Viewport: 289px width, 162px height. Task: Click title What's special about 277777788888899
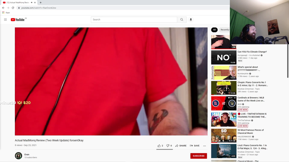[249, 68]
